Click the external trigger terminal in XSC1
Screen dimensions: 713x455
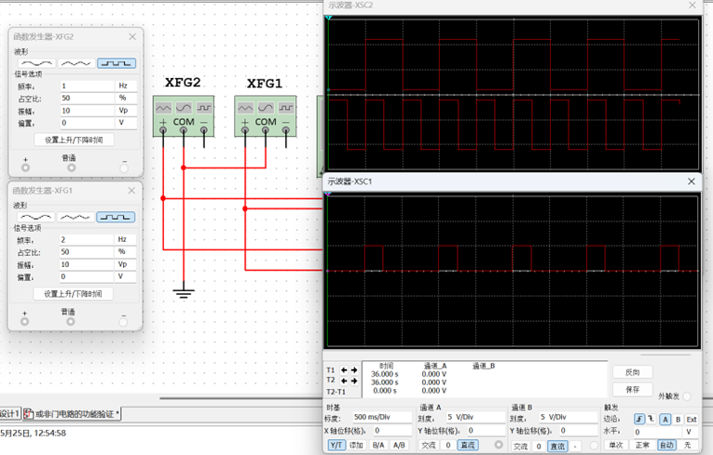click(x=687, y=396)
